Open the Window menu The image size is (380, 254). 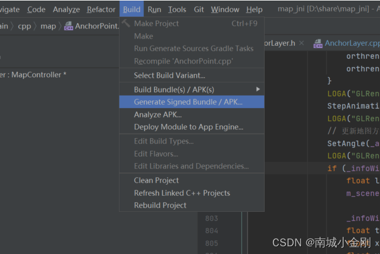(225, 9)
